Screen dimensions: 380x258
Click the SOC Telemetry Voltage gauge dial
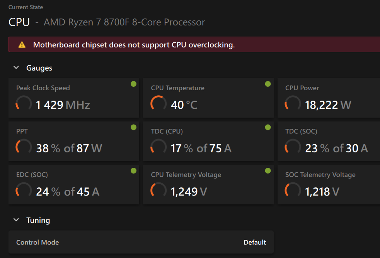tap(293, 191)
